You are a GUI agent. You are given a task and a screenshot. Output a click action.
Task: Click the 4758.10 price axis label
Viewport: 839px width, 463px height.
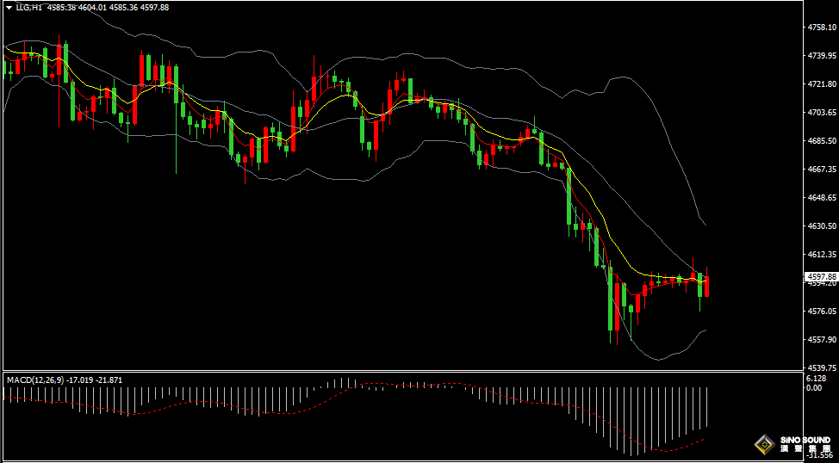pyautogui.click(x=823, y=28)
